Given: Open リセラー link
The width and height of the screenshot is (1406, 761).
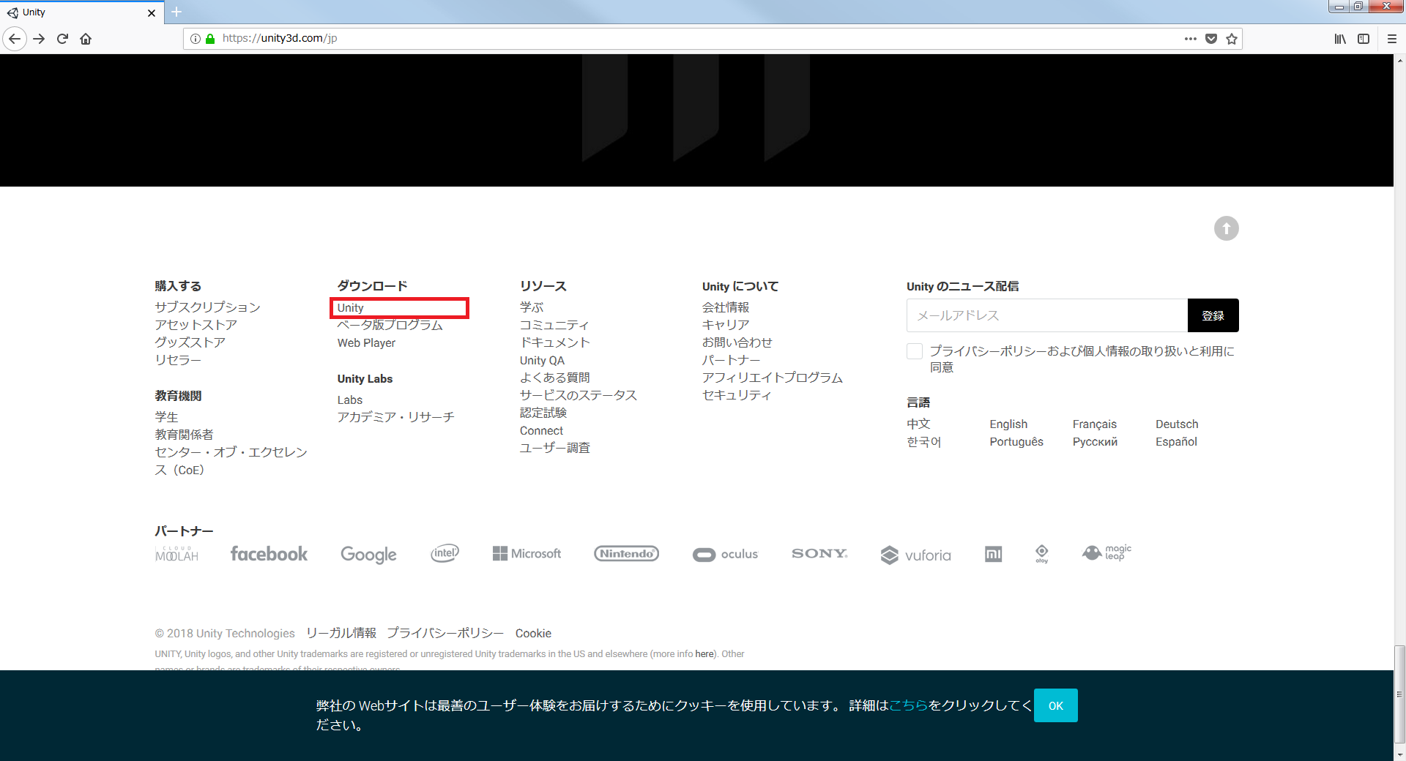Looking at the screenshot, I should pos(177,360).
